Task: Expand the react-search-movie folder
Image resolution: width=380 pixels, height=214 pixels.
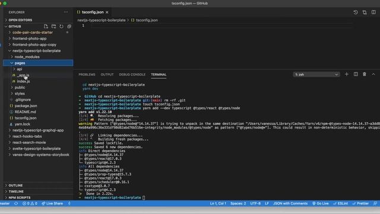Action: tap(29, 143)
